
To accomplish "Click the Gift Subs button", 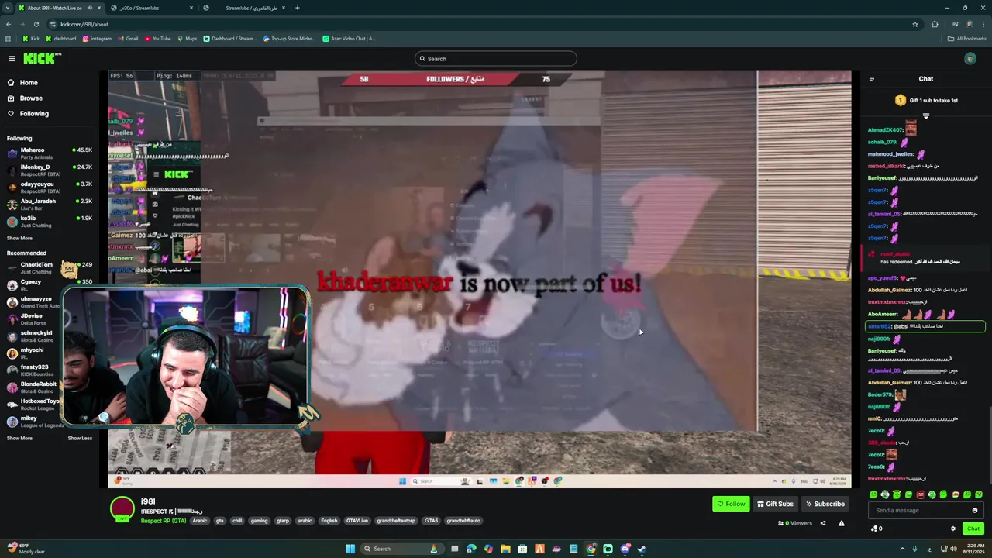I will pyautogui.click(x=775, y=504).
